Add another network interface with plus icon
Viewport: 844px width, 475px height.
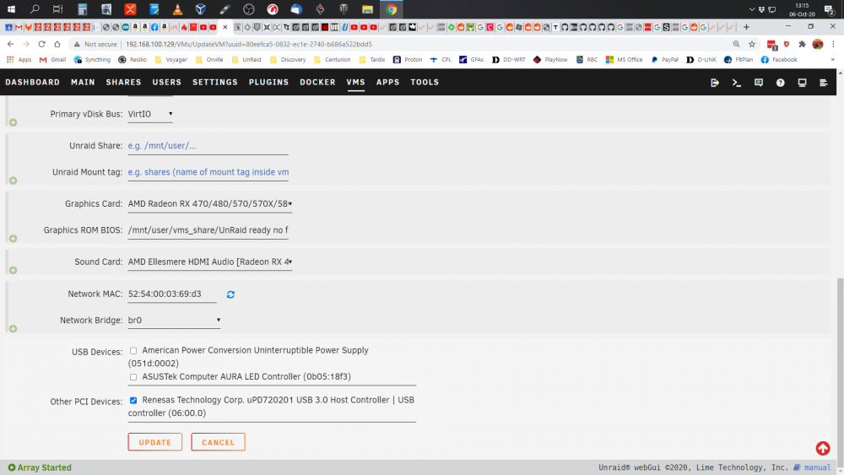[x=13, y=329]
